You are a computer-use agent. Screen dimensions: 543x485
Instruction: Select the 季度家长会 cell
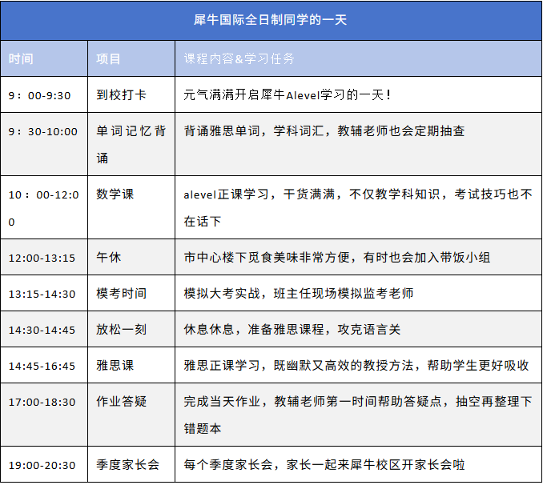pos(128,464)
